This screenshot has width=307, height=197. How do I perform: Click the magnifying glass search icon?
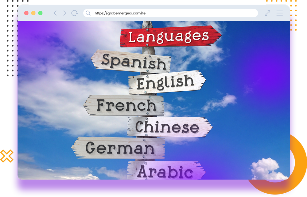tap(88, 13)
